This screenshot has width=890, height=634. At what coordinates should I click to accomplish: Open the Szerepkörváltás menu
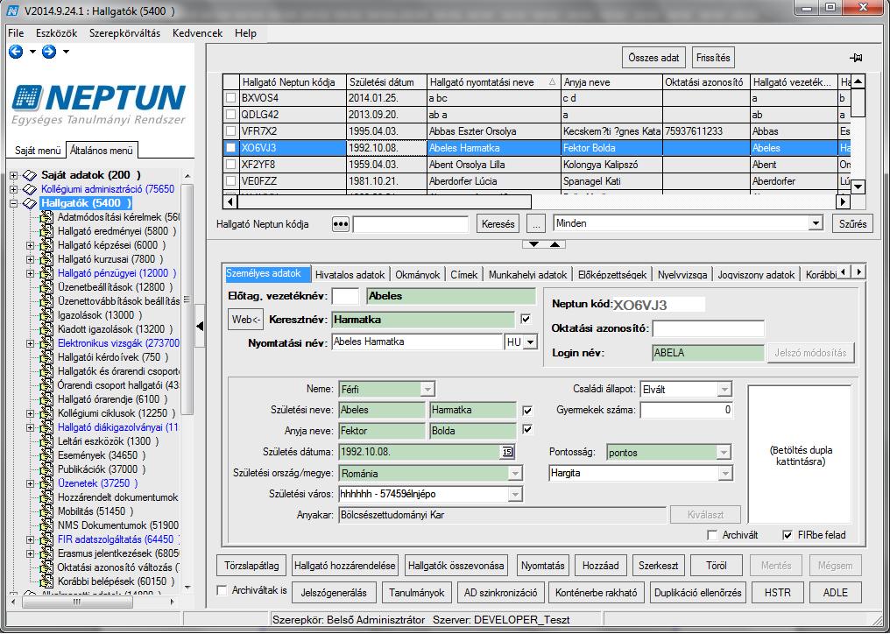click(x=125, y=33)
